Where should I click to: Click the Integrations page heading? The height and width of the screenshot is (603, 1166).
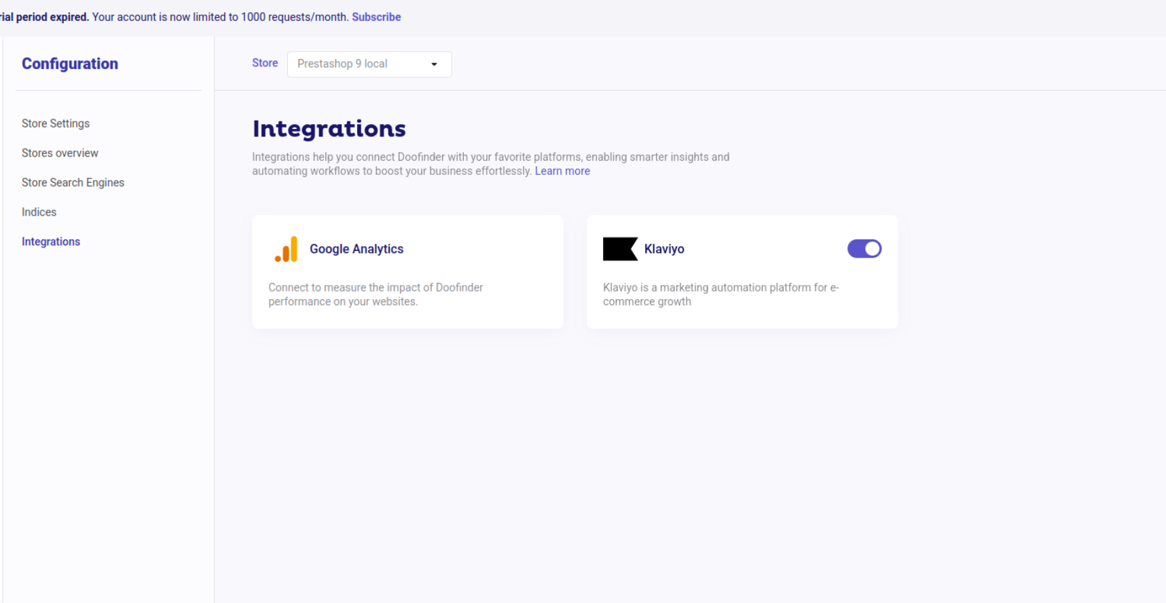pyautogui.click(x=329, y=129)
